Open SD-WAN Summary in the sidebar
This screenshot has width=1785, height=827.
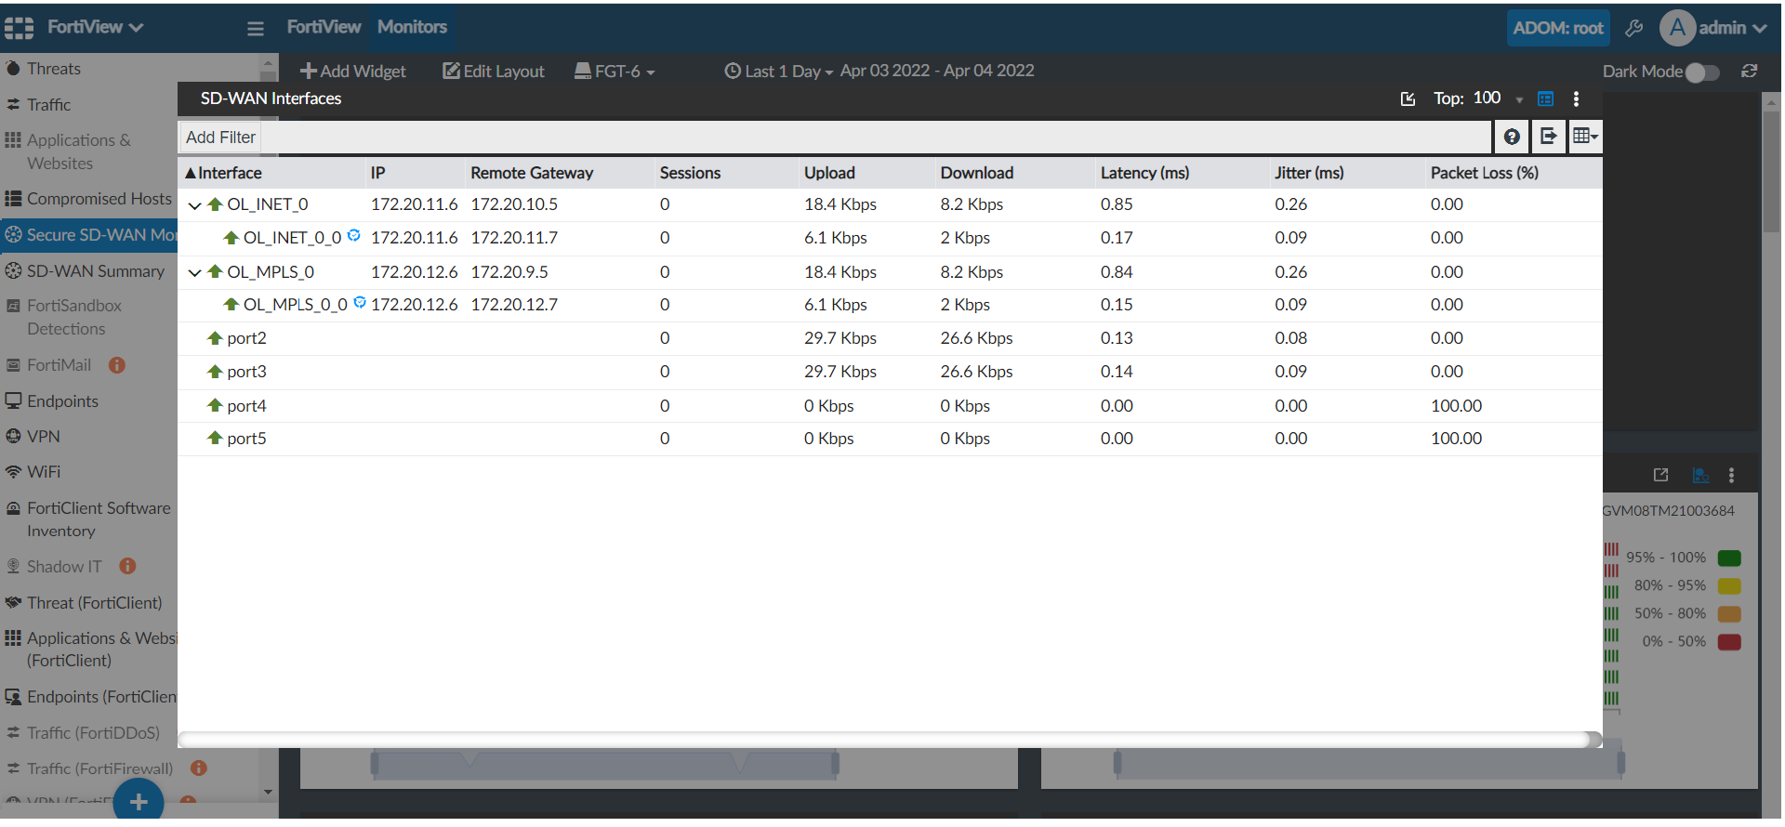tap(95, 271)
